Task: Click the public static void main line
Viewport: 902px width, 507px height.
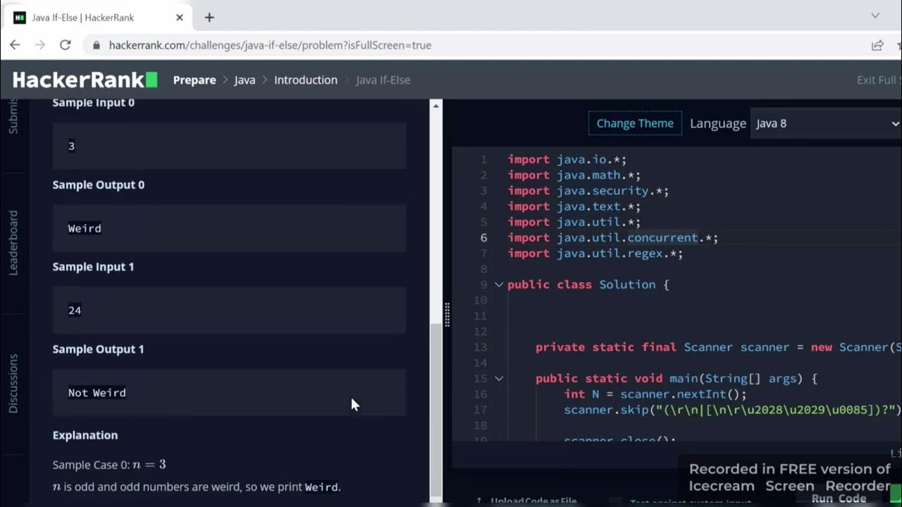Action: 676,378
